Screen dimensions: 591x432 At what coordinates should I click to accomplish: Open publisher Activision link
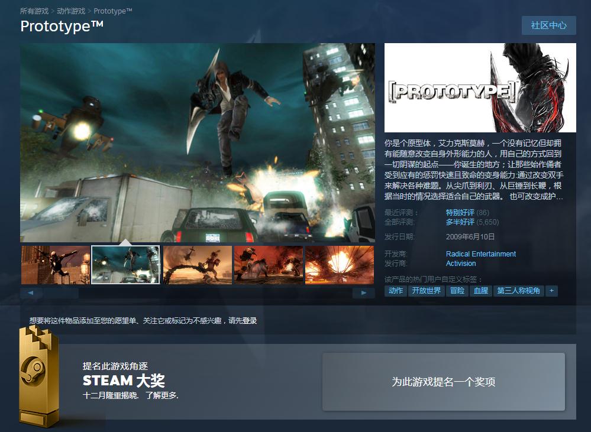point(461,264)
